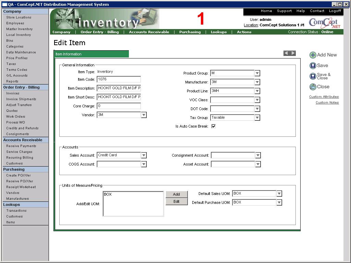The image size is (351, 263).
Task: Open the Actions top menu
Action: click(x=244, y=32)
